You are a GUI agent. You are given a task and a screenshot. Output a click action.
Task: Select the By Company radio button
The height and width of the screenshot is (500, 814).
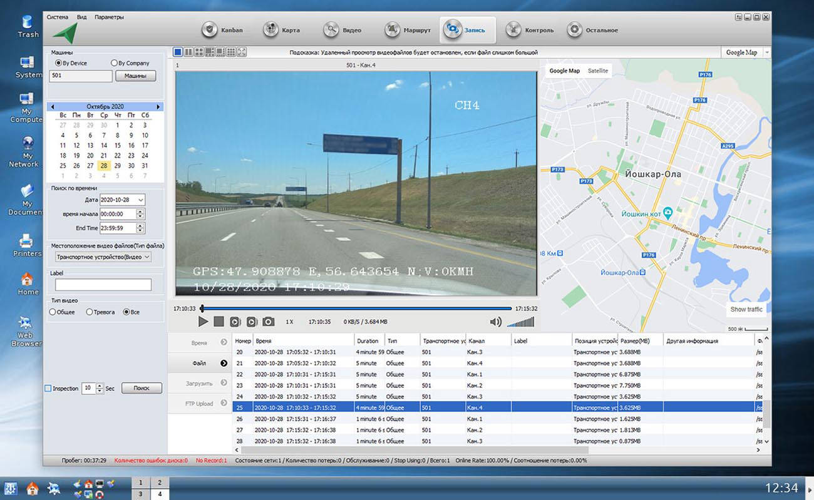(x=114, y=63)
